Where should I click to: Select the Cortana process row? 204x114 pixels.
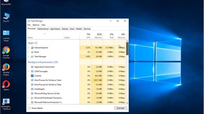(76, 76)
